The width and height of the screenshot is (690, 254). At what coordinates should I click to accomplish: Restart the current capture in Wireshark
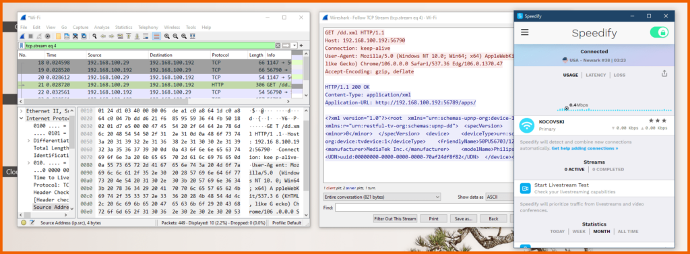39,36
